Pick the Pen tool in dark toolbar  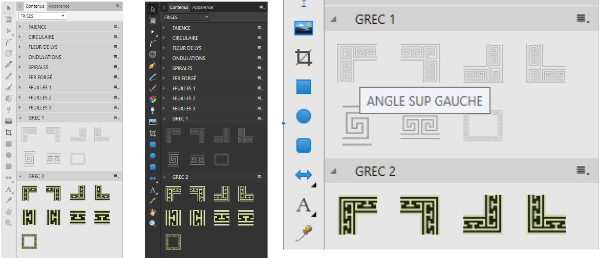153,66
